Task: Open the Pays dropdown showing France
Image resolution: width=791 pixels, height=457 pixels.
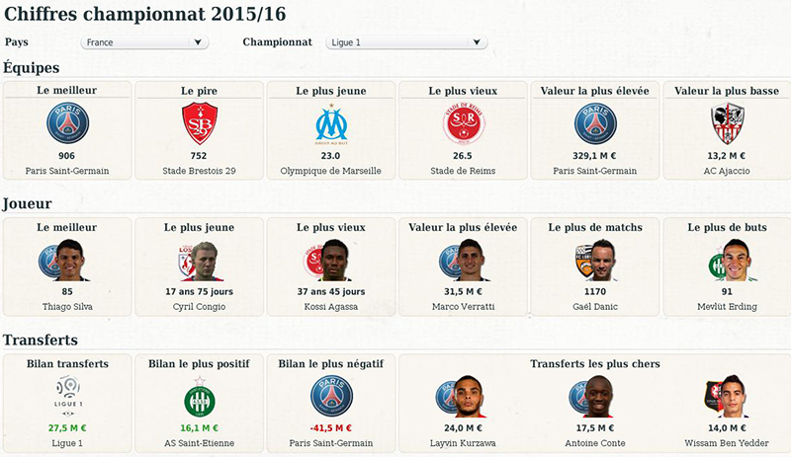Action: point(144,42)
